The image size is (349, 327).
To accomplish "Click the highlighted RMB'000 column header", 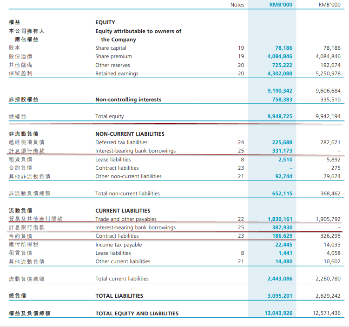I will click(x=281, y=5).
